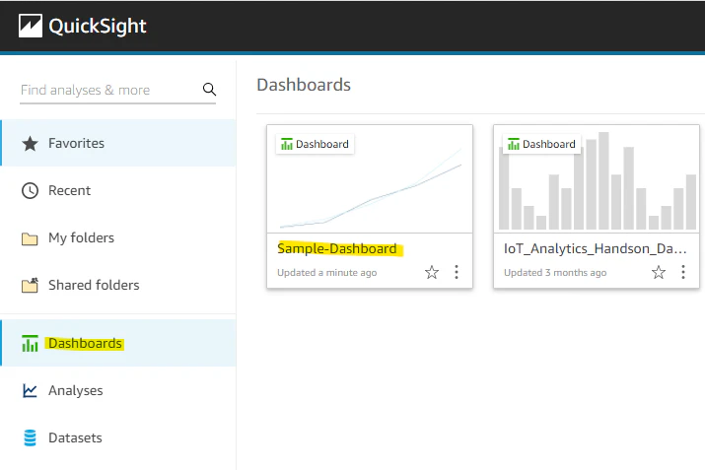
Task: Click the My folders folder icon
Action: [x=31, y=238]
